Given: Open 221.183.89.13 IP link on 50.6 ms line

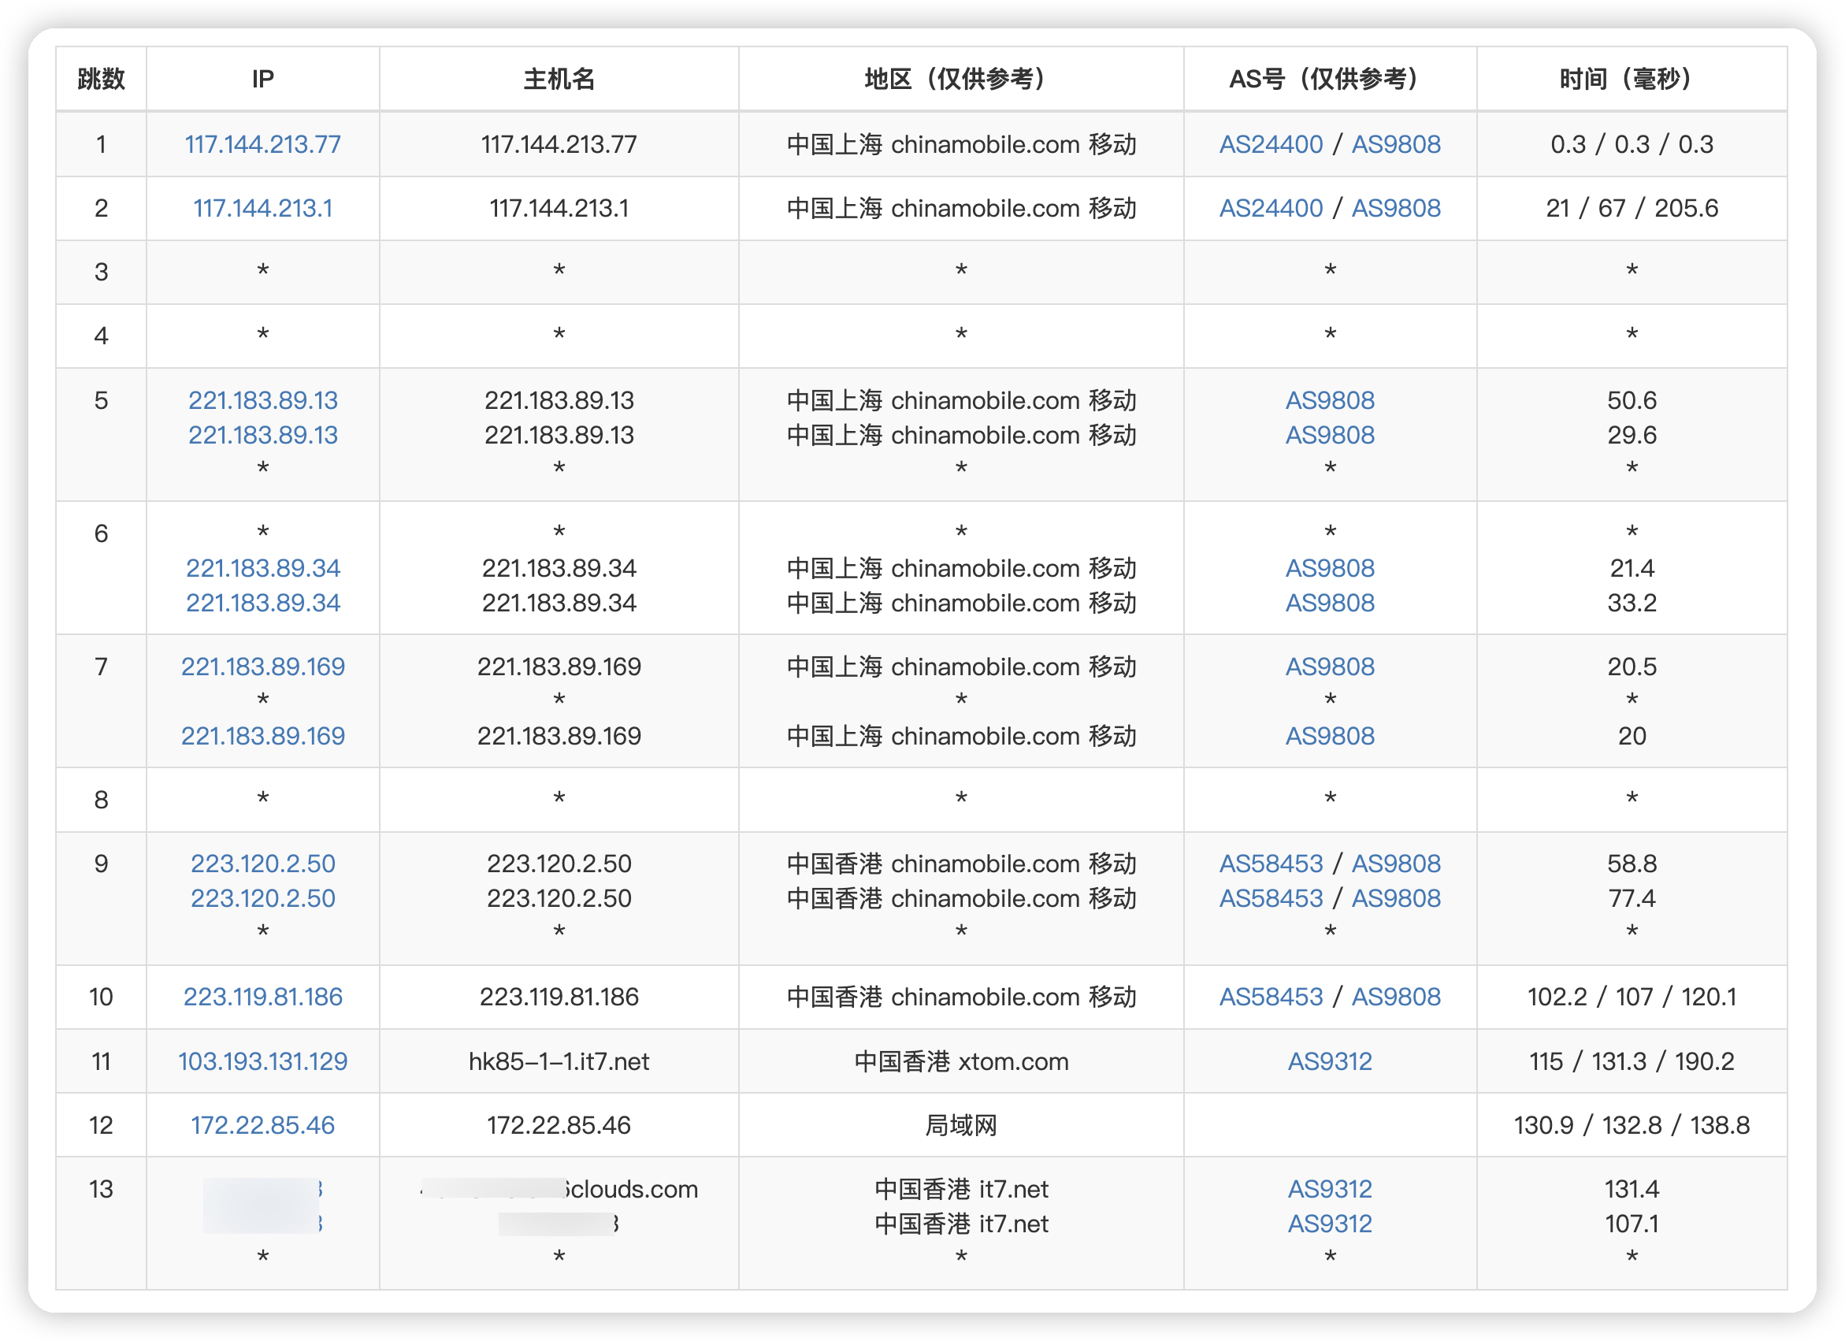Looking at the screenshot, I should pos(263,400).
